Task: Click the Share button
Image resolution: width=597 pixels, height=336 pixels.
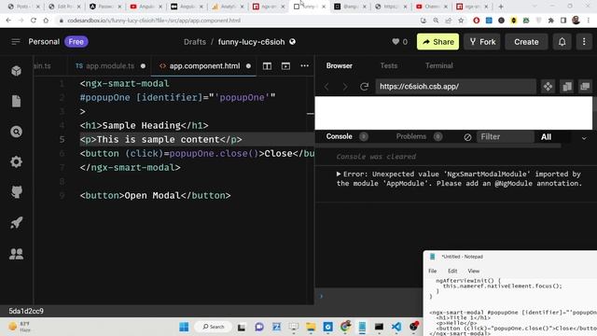Action: click(437, 42)
